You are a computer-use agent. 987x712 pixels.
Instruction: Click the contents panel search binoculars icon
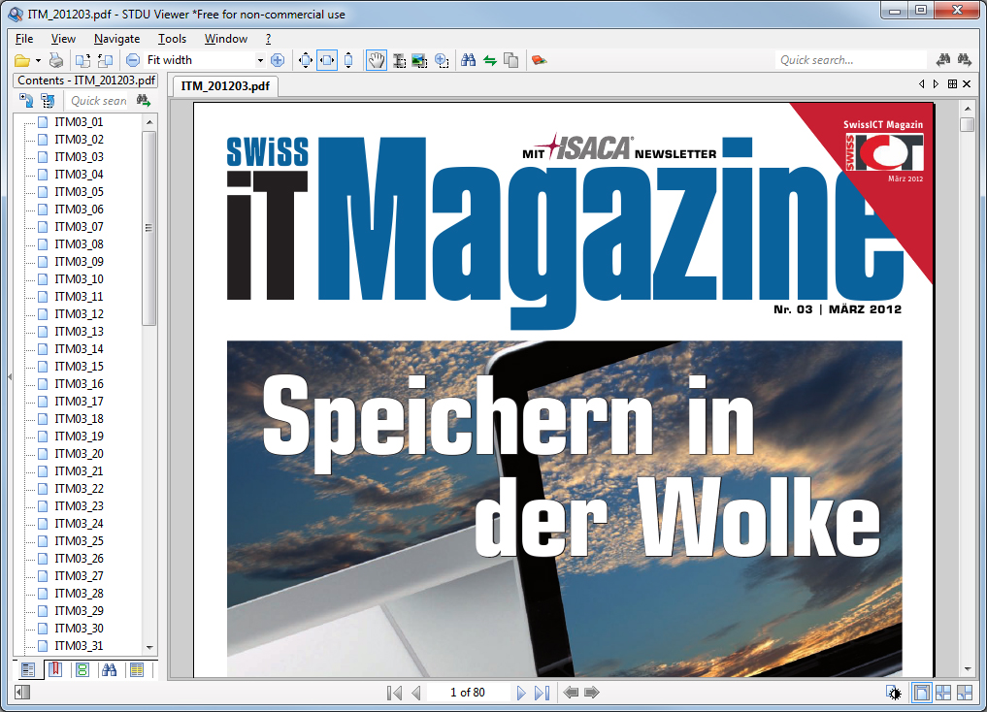point(144,100)
